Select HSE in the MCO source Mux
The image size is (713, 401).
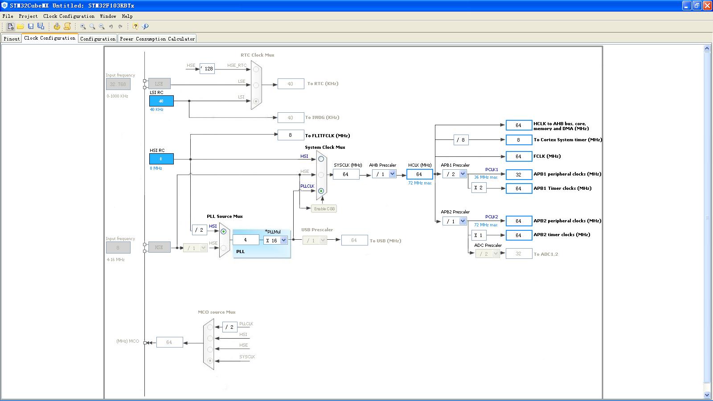(x=210, y=349)
